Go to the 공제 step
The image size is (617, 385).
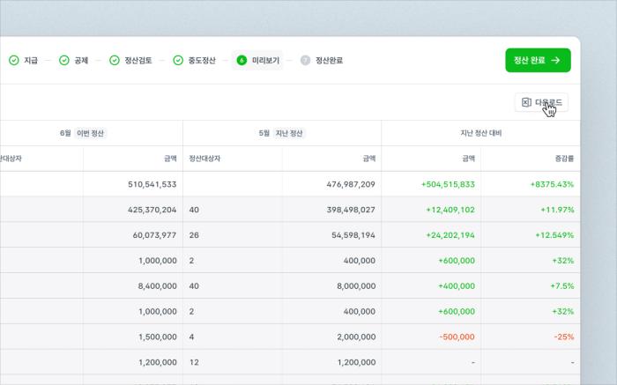(x=73, y=60)
